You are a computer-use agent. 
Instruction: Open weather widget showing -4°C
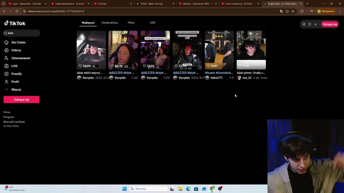[15, 189]
